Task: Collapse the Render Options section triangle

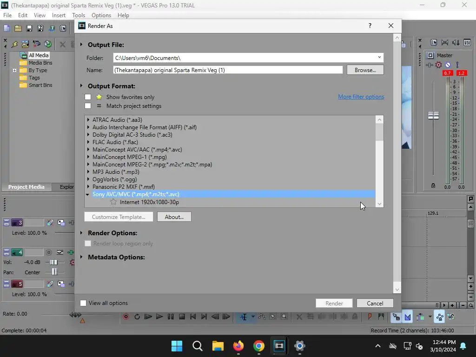Action: coord(81,233)
